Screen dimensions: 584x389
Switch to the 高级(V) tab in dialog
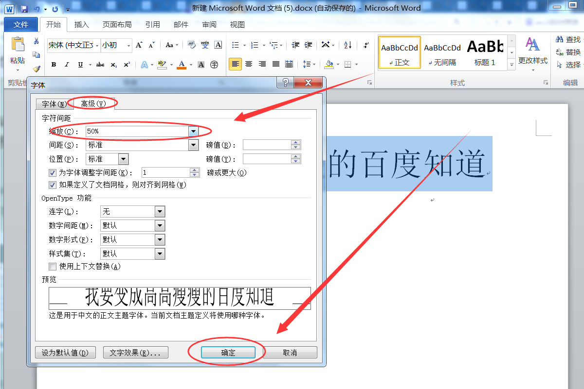pos(93,103)
